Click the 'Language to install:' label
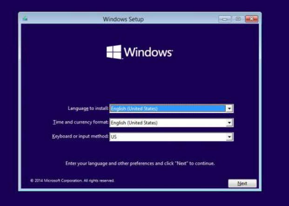289x206 pixels. (88, 108)
